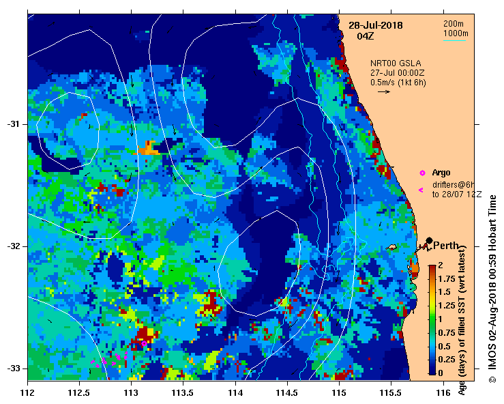Click the colorbar value 0
This screenshot has width=504, height=404.
pos(441,373)
